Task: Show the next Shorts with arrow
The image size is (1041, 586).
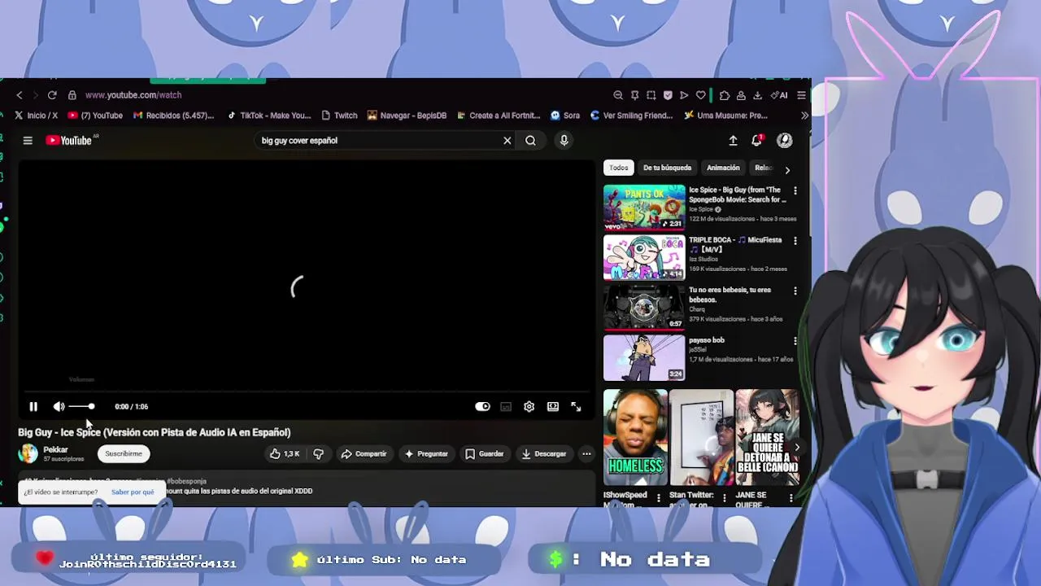Action: (797, 447)
